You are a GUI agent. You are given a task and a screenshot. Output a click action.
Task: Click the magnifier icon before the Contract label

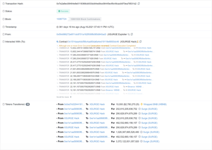(x=57, y=42)
